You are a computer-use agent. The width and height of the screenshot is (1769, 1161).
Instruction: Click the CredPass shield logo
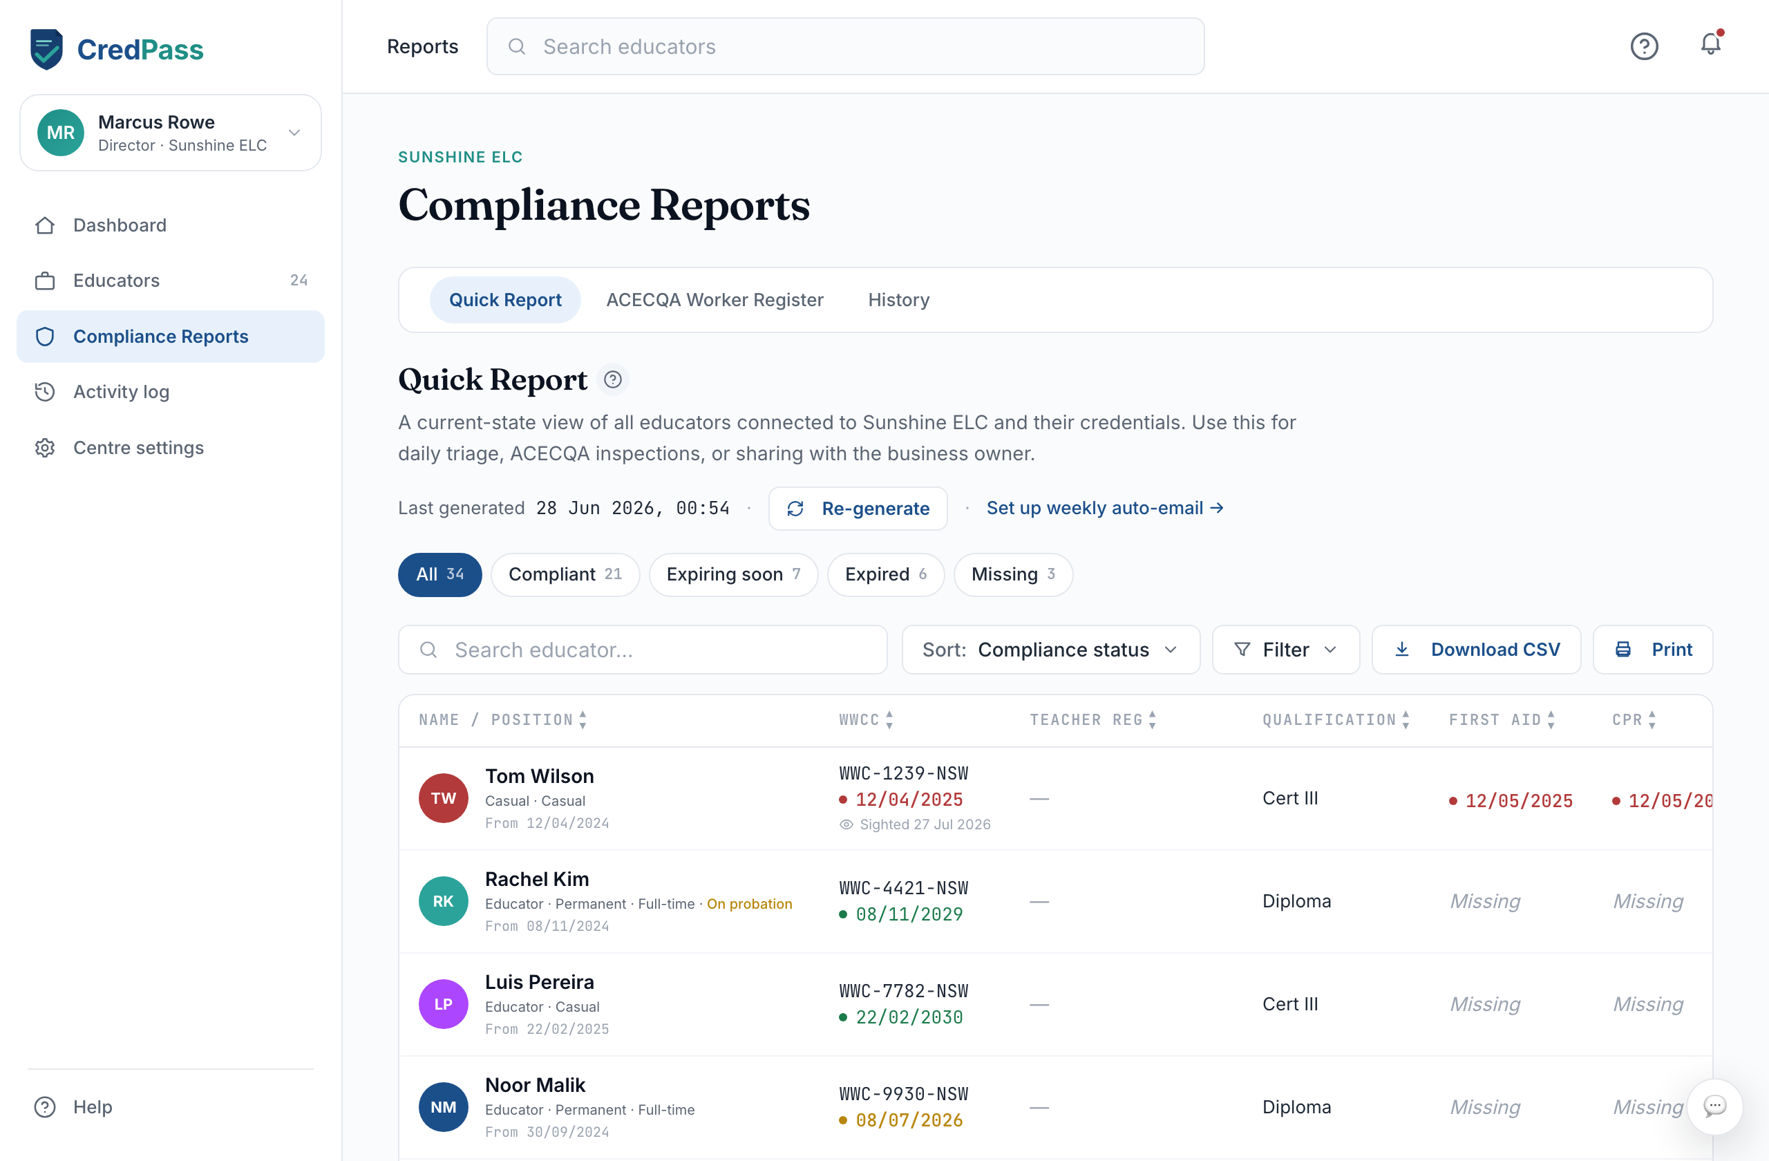pos(46,49)
